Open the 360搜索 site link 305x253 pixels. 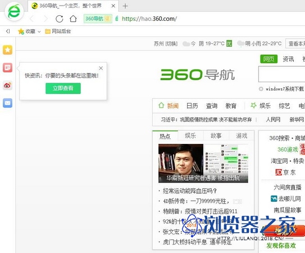pos(279,138)
